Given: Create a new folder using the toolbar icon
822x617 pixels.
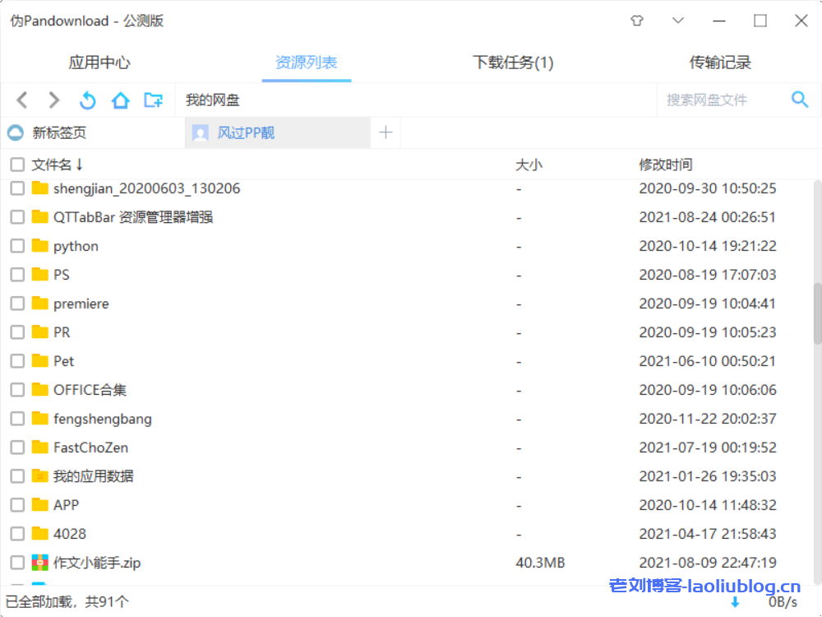Looking at the screenshot, I should 153,100.
